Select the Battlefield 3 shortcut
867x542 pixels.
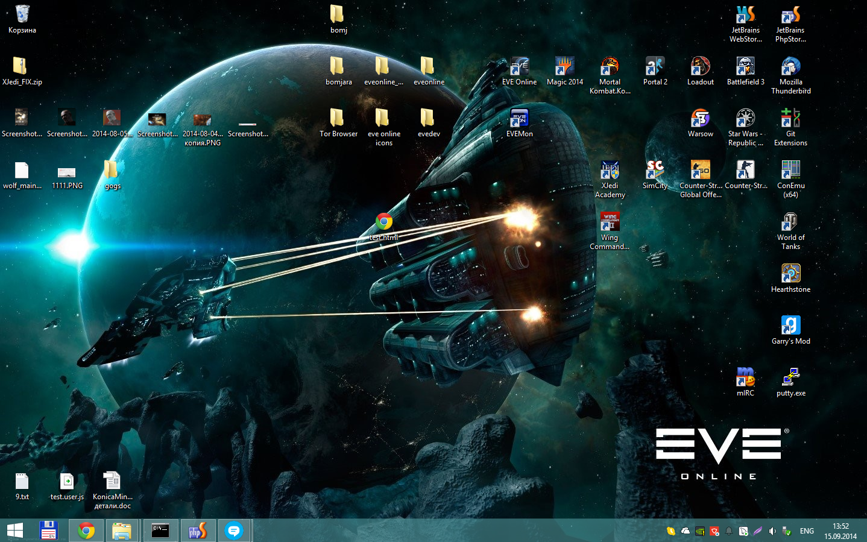(745, 71)
